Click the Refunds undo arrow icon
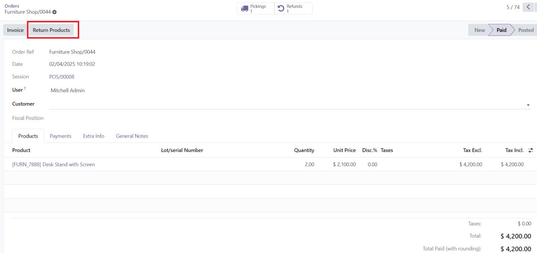Image resolution: width=537 pixels, height=253 pixels. pyautogui.click(x=281, y=9)
